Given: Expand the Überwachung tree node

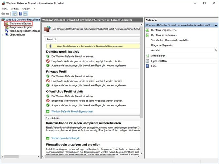Looking at the screenshot, I should coord(3,35).
